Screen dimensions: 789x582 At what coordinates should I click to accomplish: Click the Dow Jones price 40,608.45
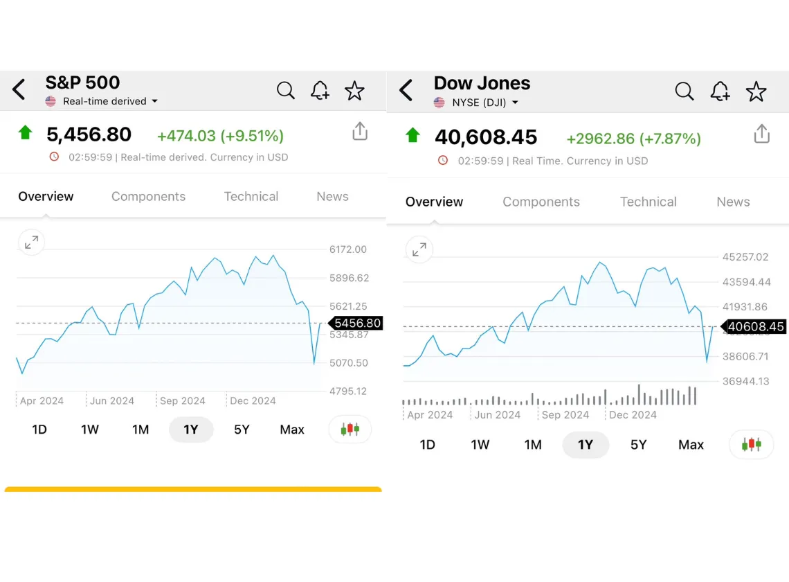point(486,137)
